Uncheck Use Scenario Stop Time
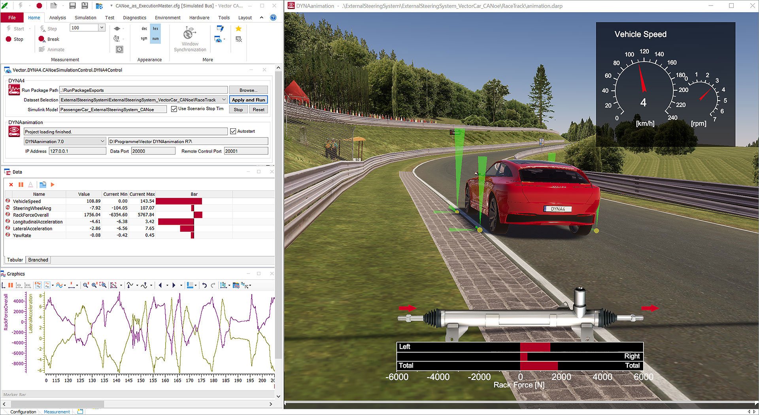Viewport: 759px width, 415px height. coord(174,109)
